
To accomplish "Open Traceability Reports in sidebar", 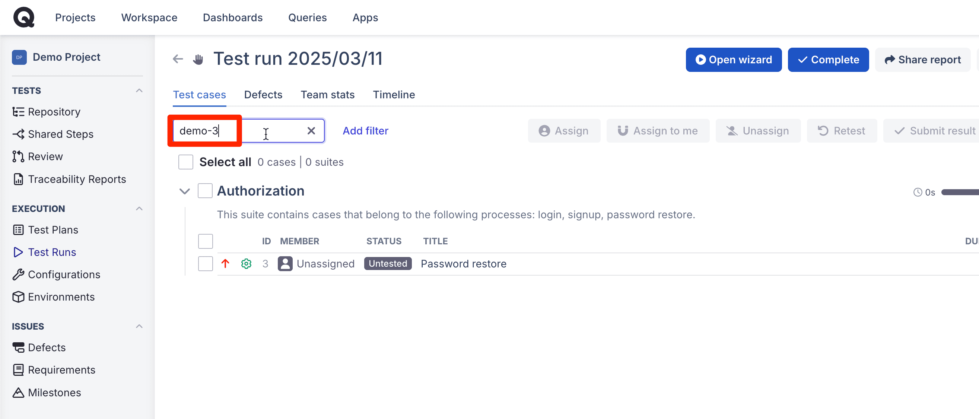I will point(69,179).
